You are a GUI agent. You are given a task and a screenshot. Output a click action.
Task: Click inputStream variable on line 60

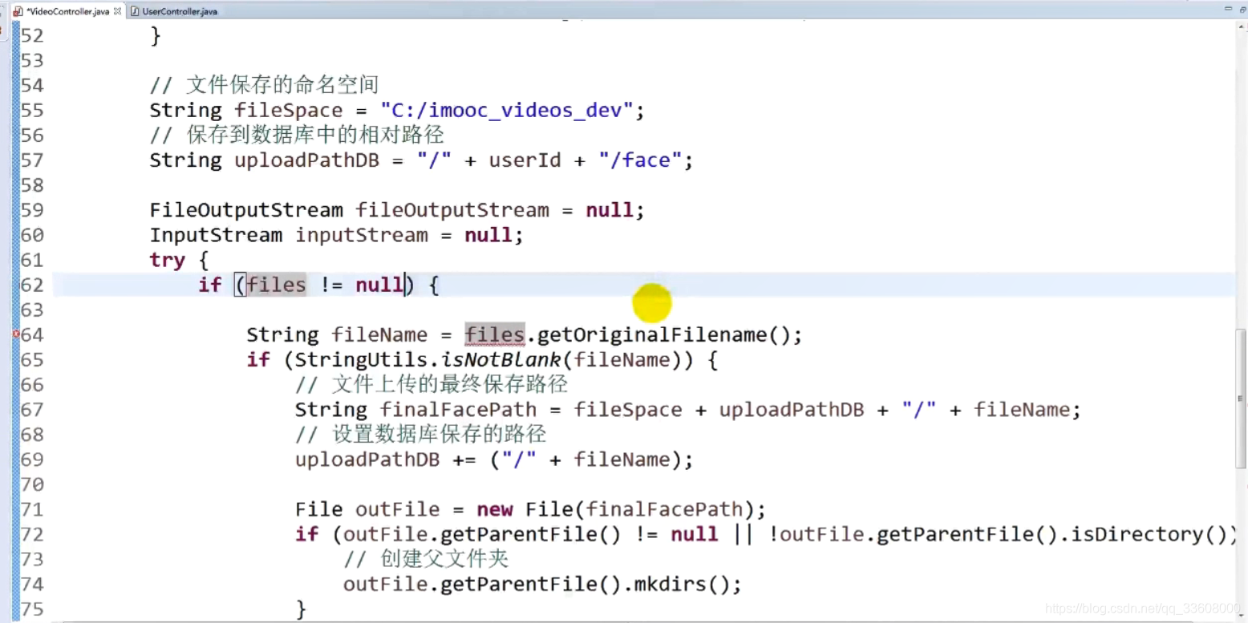(362, 235)
